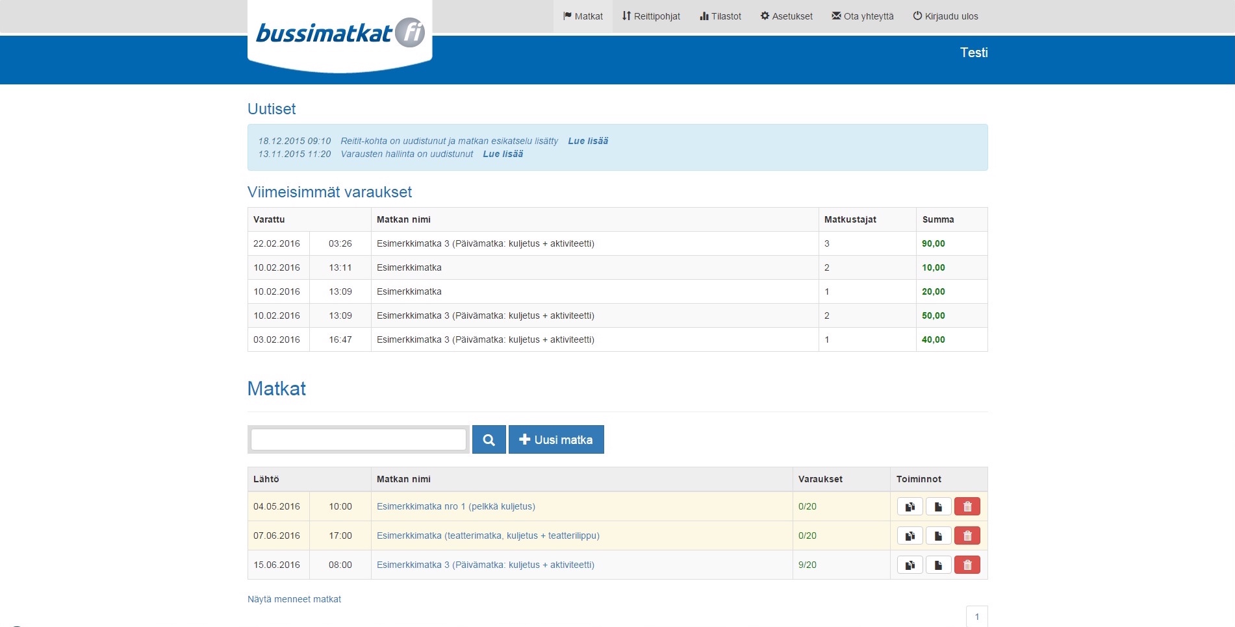Click reservations count 9/20
This screenshot has height=627, width=1235.
(x=808, y=565)
